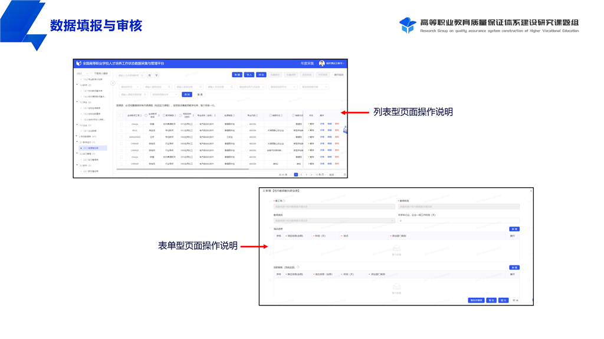Open the 2022 year dropdown in the sidebar

coord(82,74)
